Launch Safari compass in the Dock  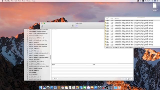pos(52,88)
